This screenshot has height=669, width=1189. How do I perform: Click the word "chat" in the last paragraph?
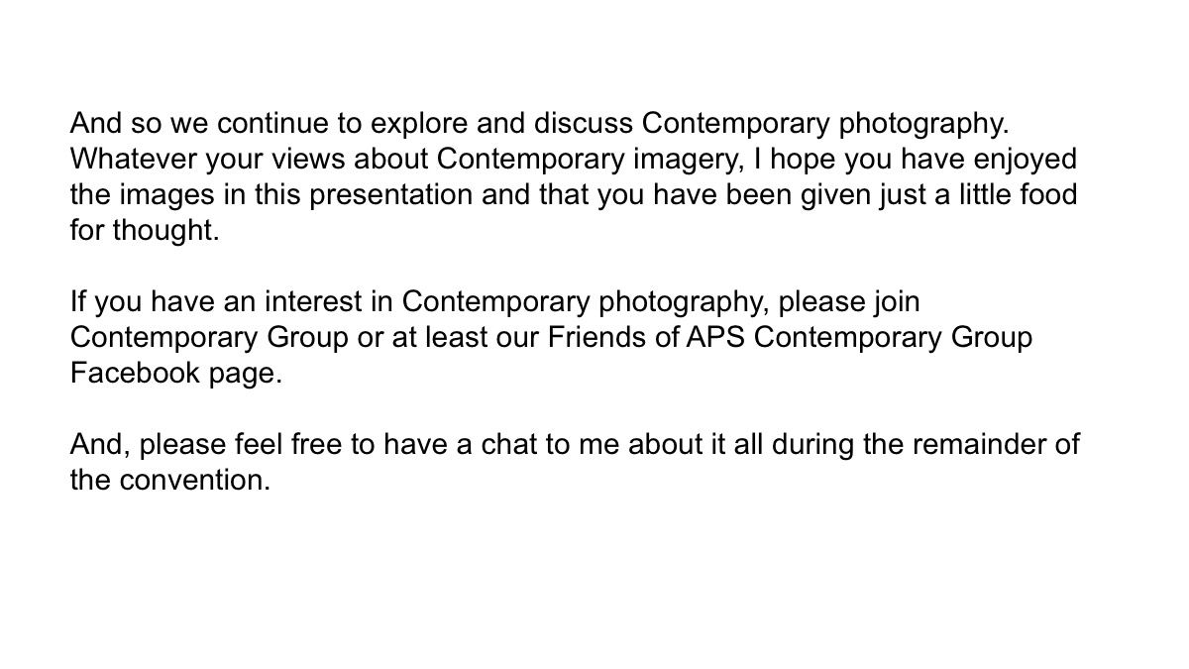(x=509, y=444)
